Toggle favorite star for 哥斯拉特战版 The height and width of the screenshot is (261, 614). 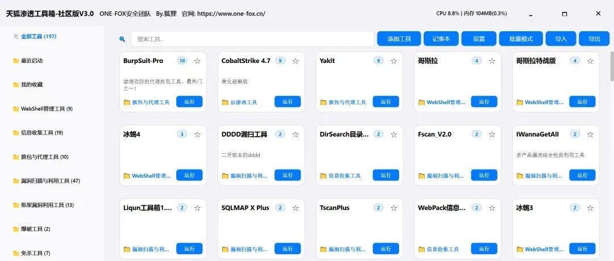(x=591, y=61)
